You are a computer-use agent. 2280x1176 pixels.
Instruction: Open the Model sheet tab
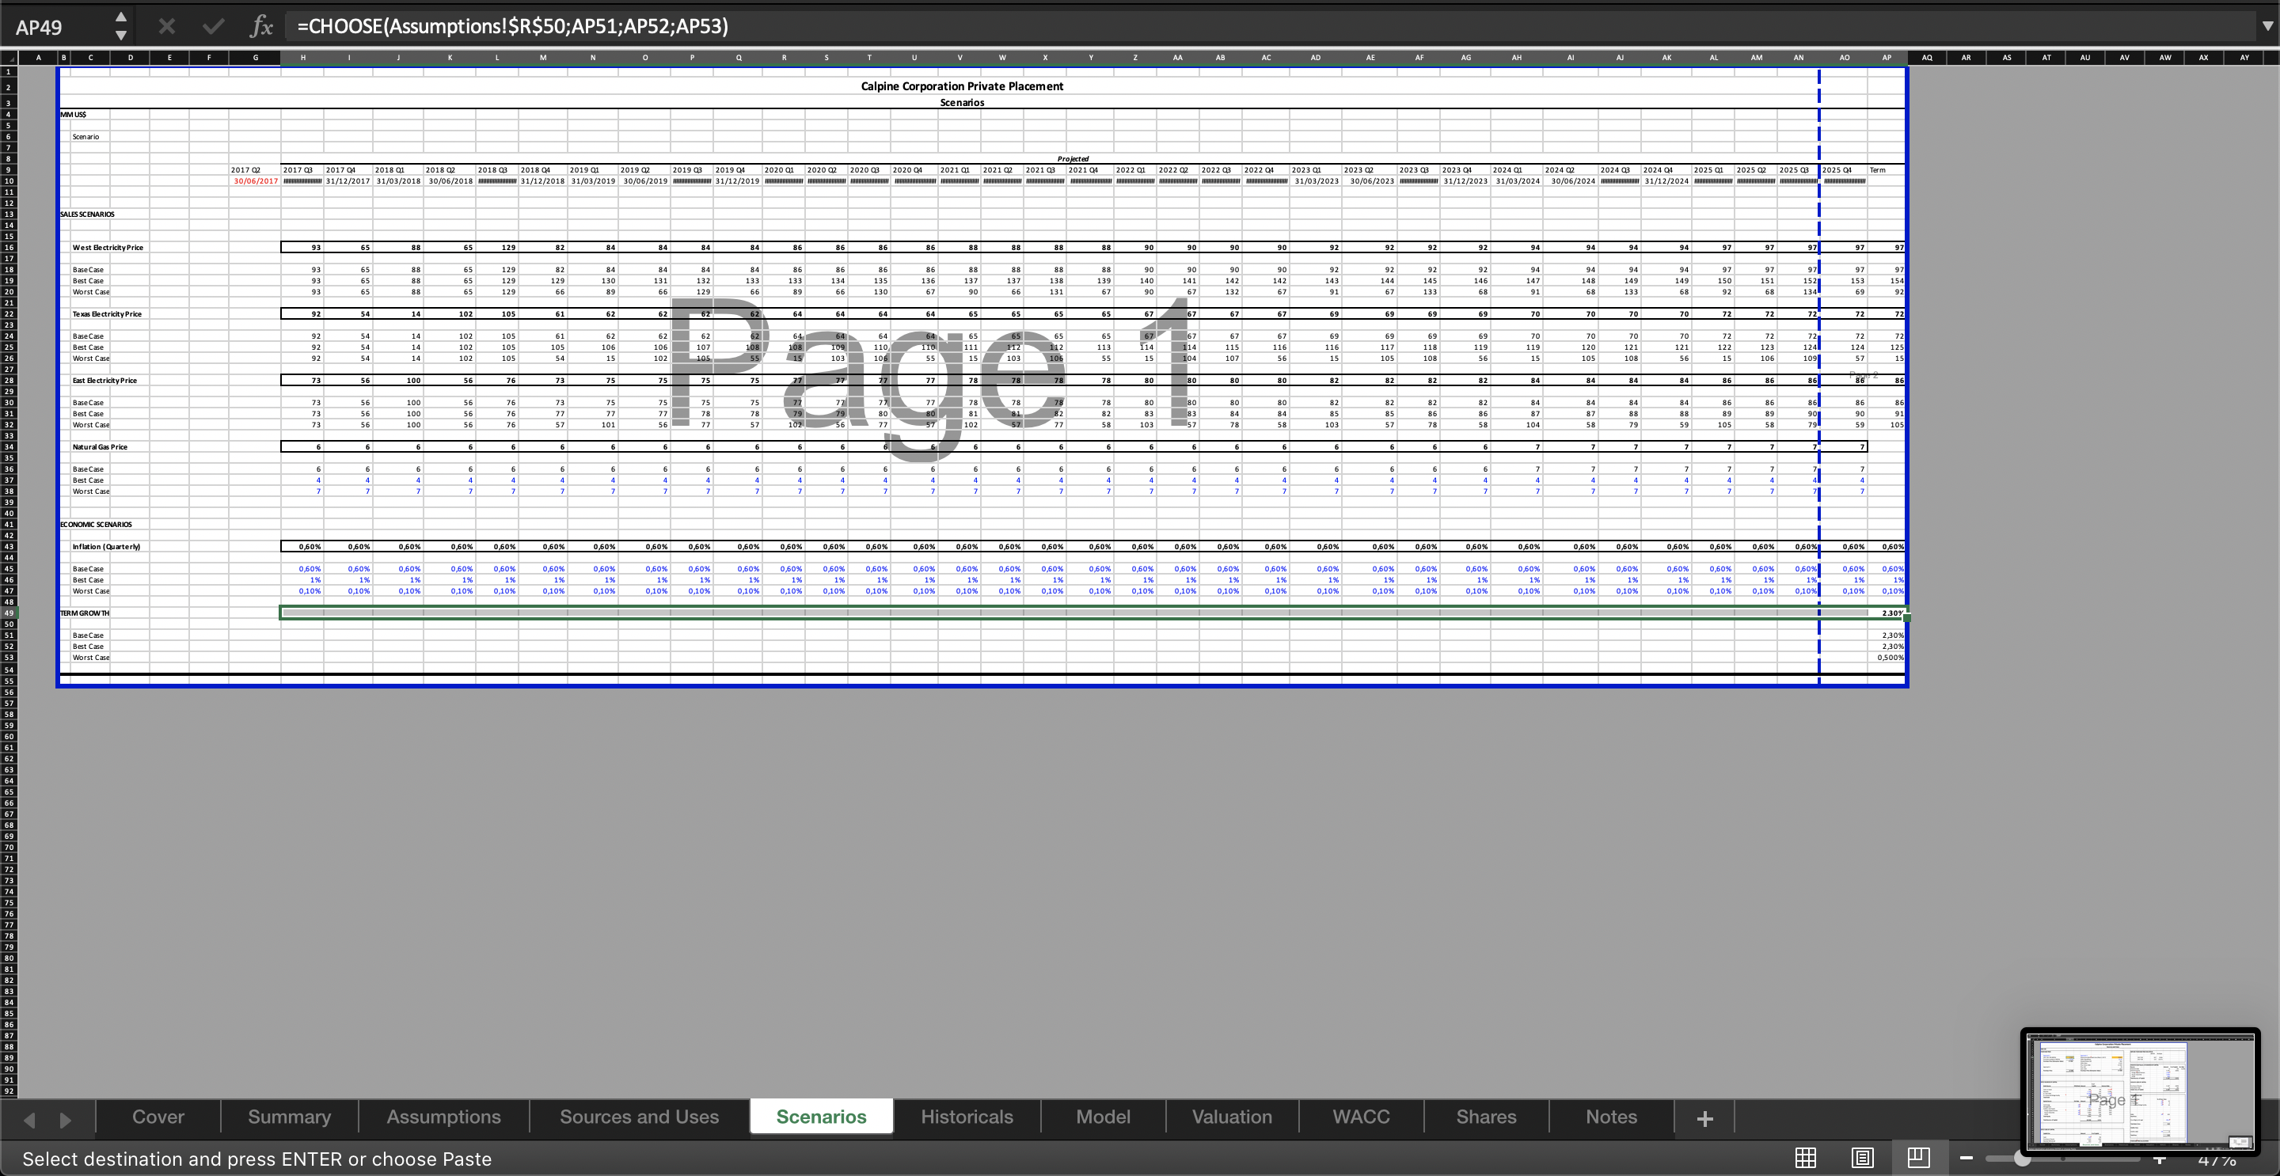click(1103, 1117)
